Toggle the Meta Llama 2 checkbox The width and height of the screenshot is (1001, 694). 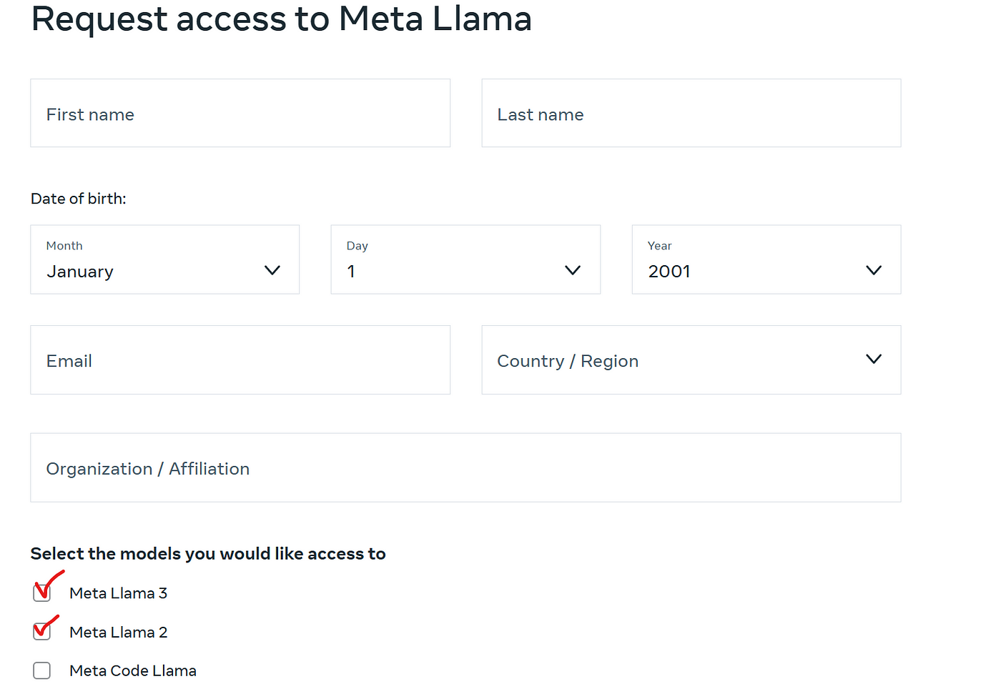(42, 632)
